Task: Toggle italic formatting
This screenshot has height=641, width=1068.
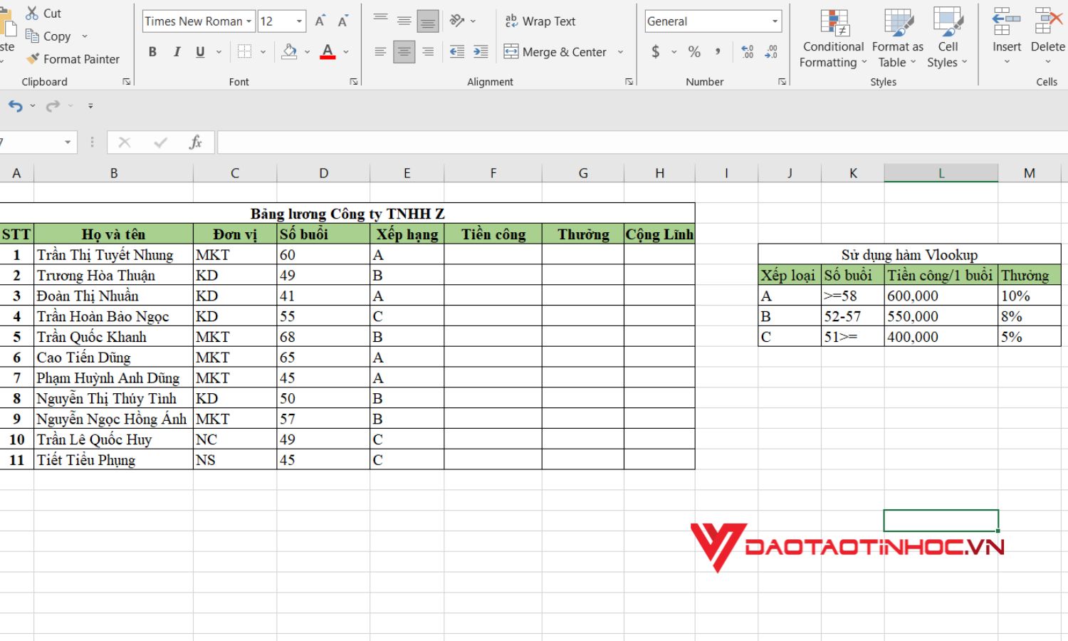Action: click(176, 51)
